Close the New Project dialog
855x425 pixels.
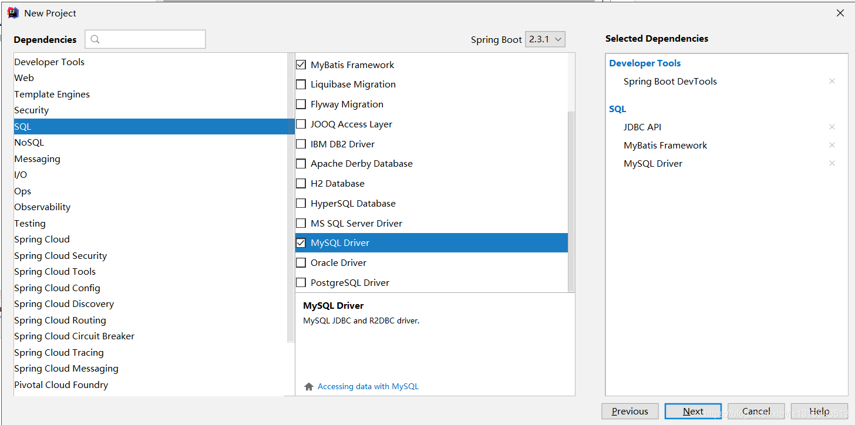840,13
